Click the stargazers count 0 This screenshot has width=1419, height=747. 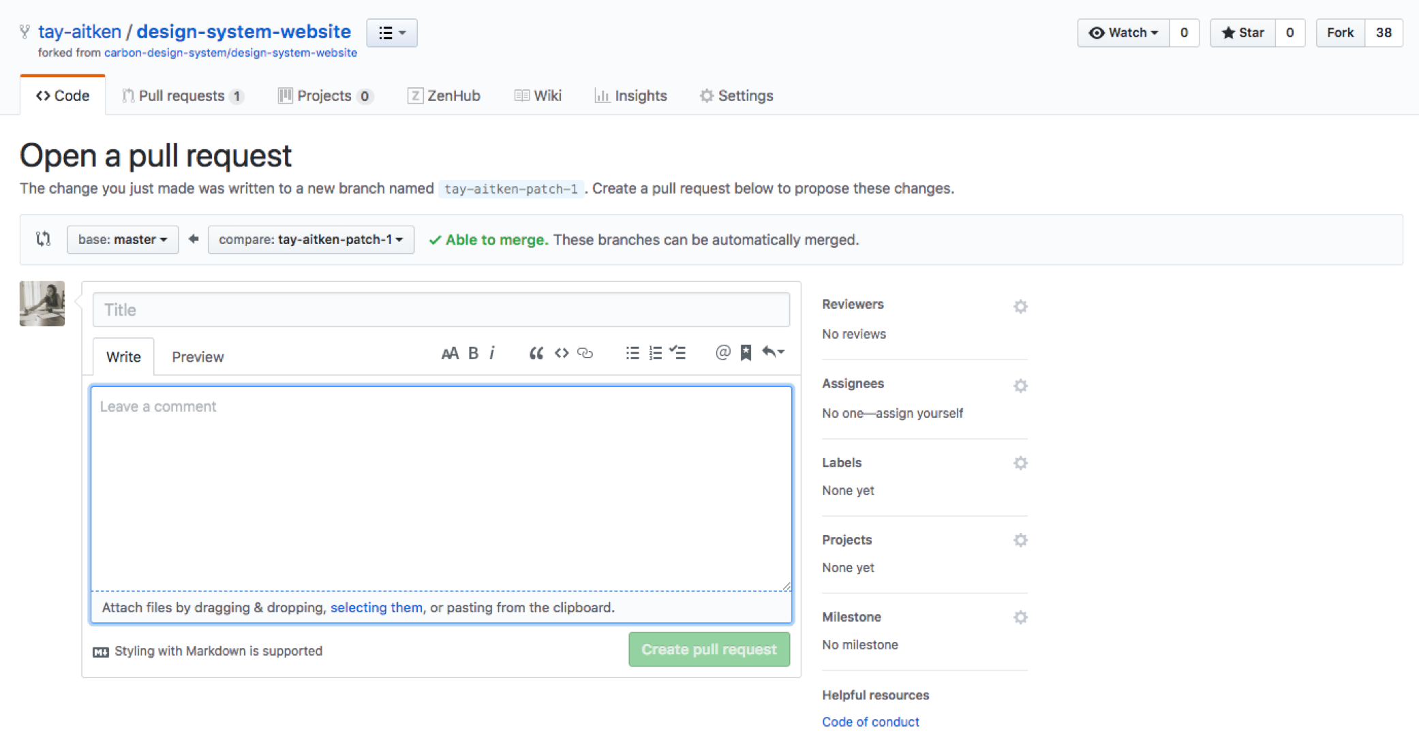(1290, 33)
